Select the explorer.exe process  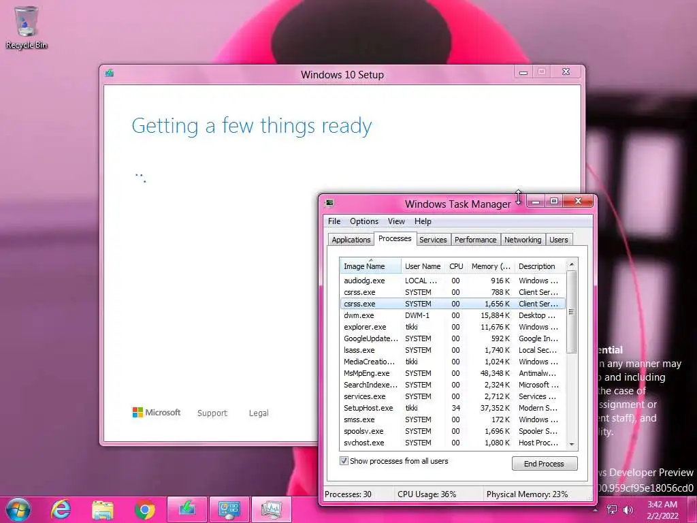453,327
